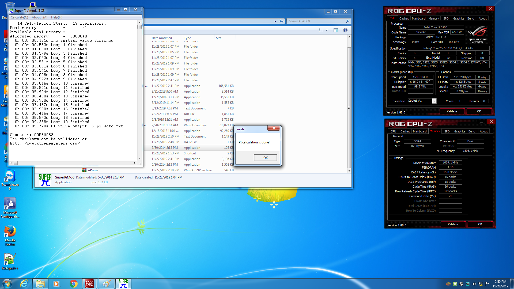
Task: Launch Internet Explorer from the taskbar
Action: [24, 284]
